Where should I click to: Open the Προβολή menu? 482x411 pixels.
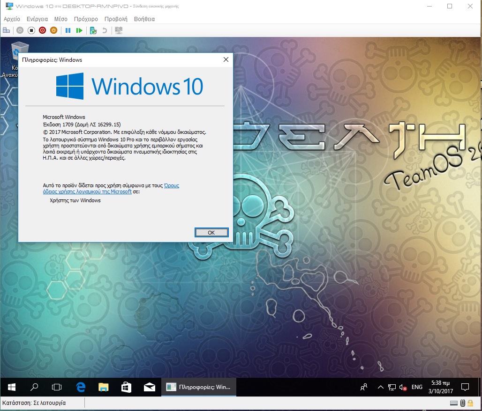click(116, 19)
